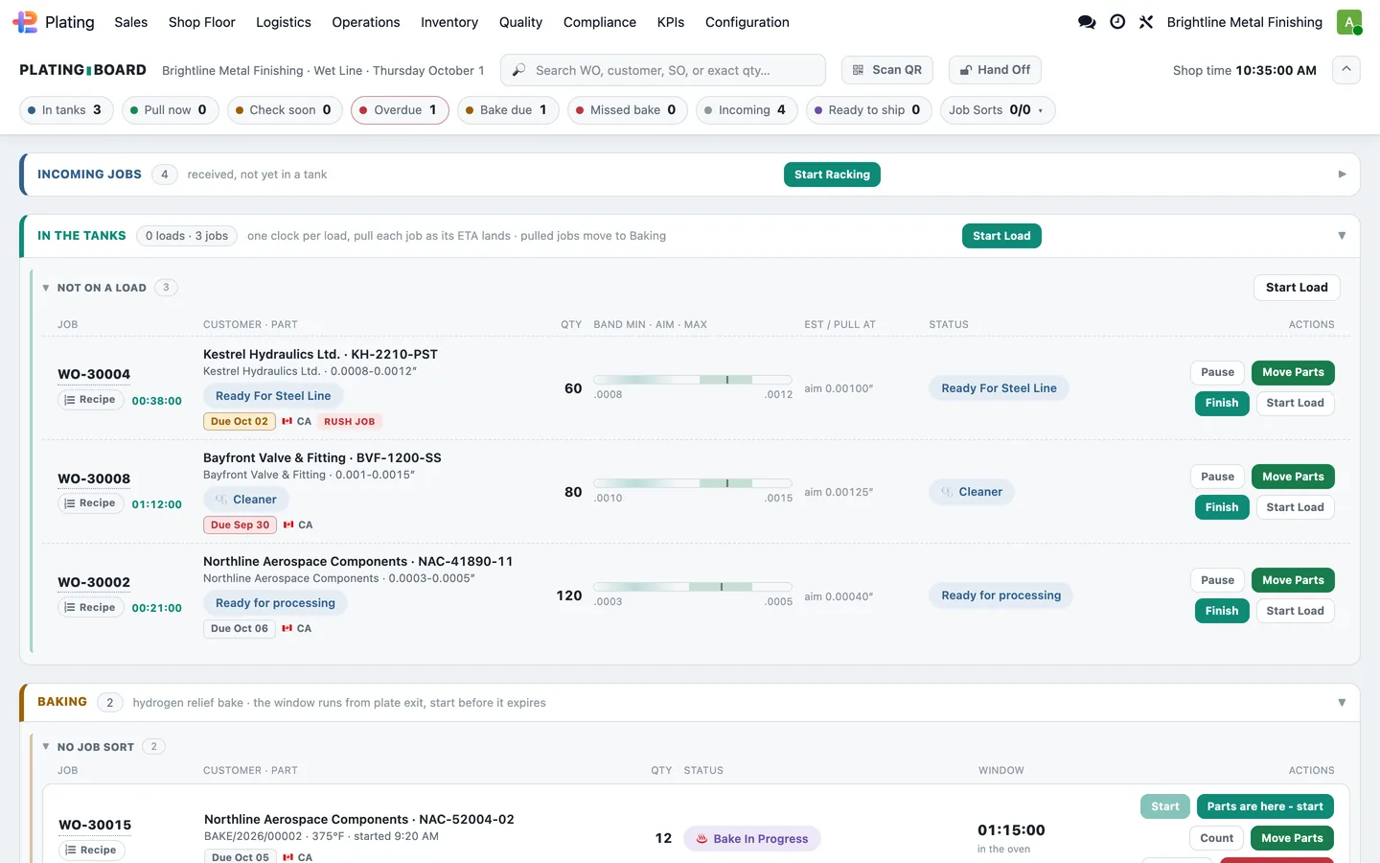The height and width of the screenshot is (863, 1380).
Task: Open the Shop Floor menu
Action: coord(202,22)
